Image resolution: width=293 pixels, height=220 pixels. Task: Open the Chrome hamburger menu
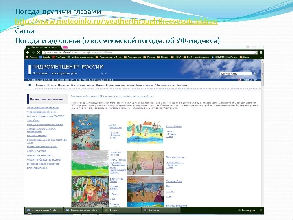[261, 53]
